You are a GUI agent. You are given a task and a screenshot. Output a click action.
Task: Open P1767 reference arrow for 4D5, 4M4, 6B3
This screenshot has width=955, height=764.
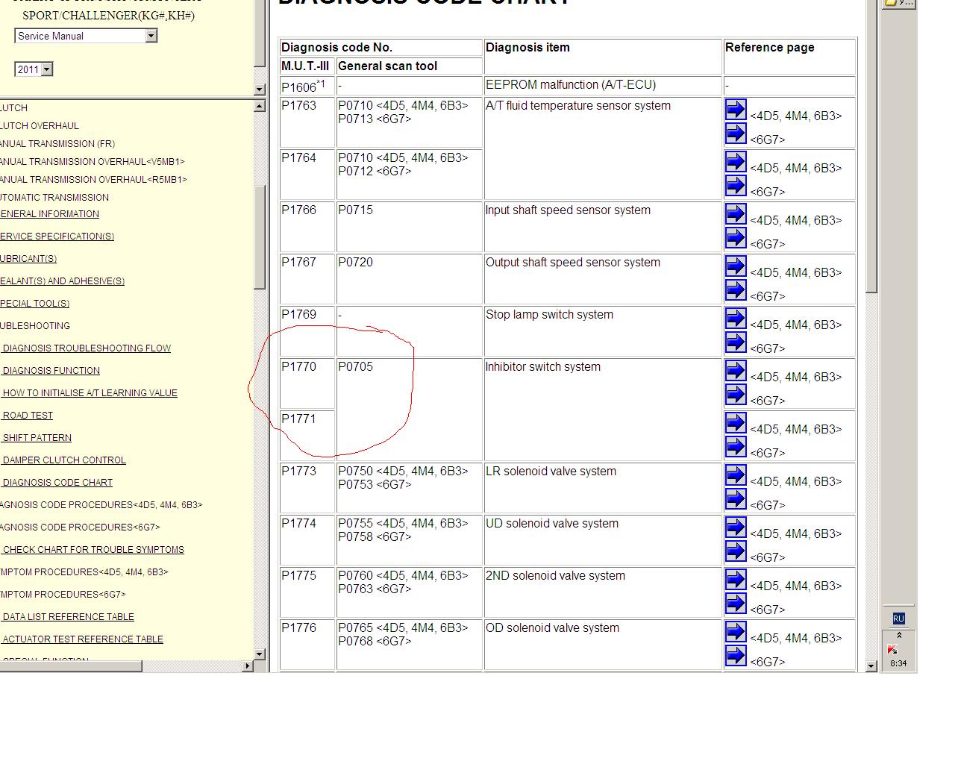click(736, 266)
